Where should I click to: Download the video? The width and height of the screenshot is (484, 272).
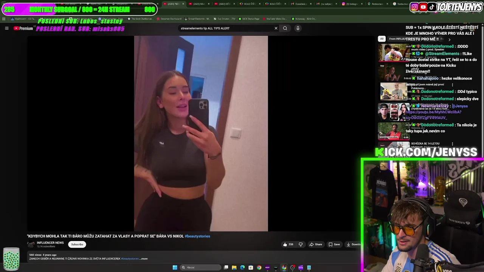click(x=354, y=244)
